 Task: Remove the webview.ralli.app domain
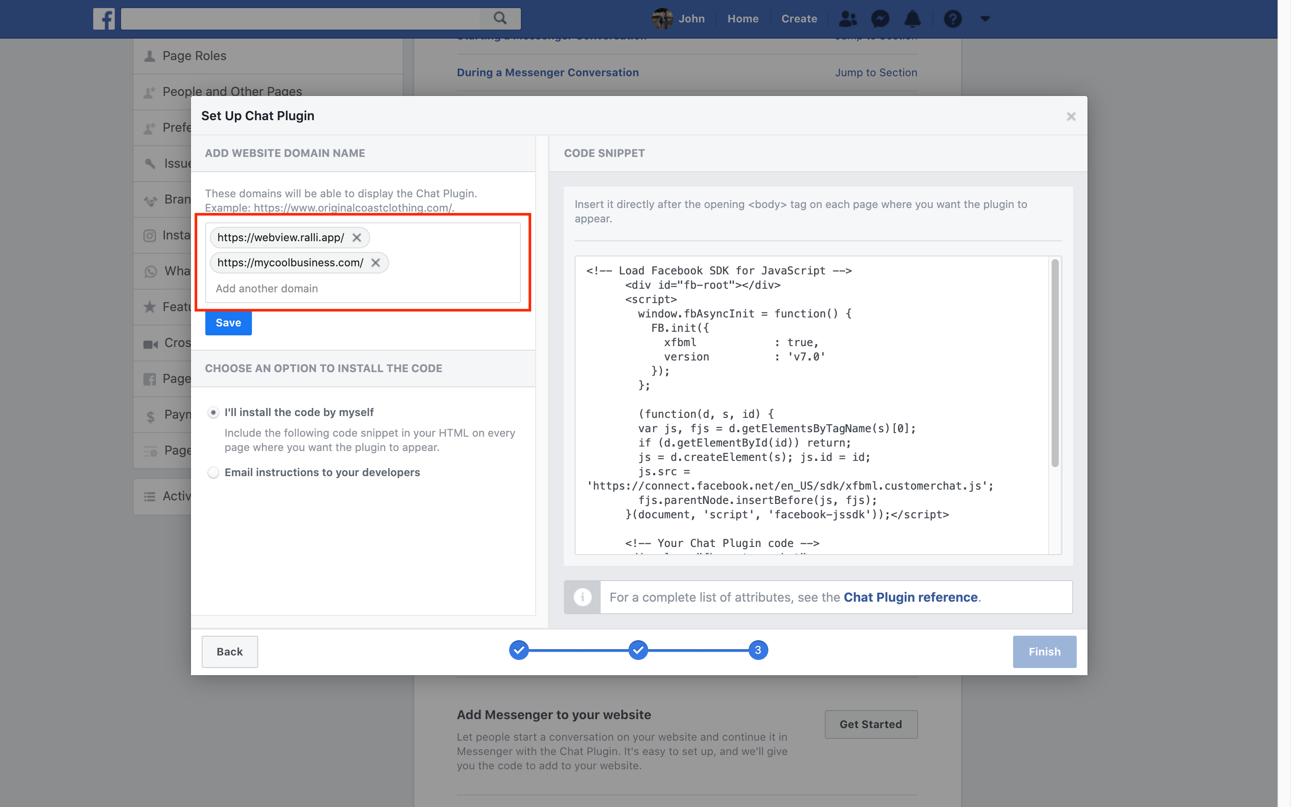tap(357, 238)
